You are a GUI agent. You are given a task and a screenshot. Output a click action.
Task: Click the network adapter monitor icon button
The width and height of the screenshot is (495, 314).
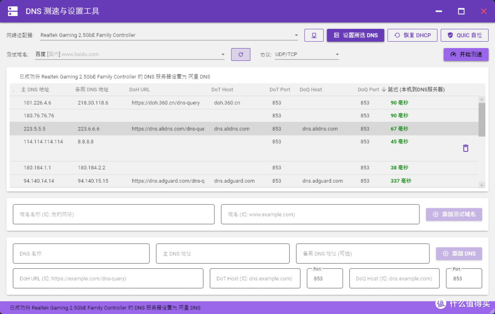[314, 35]
